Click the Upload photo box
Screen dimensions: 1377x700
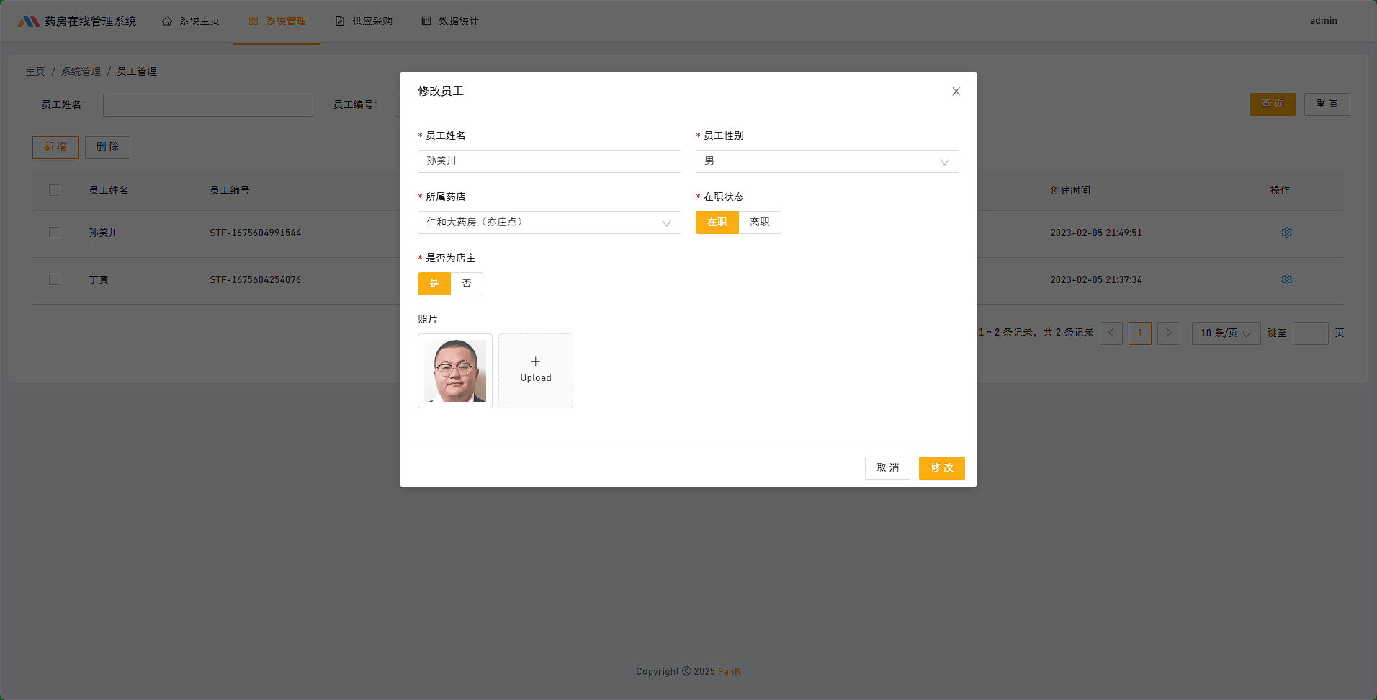(536, 371)
